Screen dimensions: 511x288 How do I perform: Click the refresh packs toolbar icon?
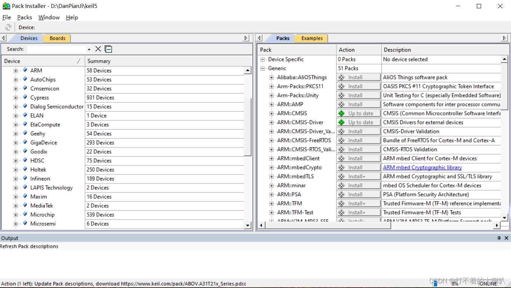8,27
